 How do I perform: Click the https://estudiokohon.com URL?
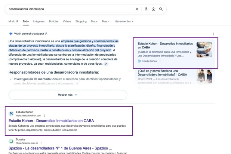(x=29, y=116)
